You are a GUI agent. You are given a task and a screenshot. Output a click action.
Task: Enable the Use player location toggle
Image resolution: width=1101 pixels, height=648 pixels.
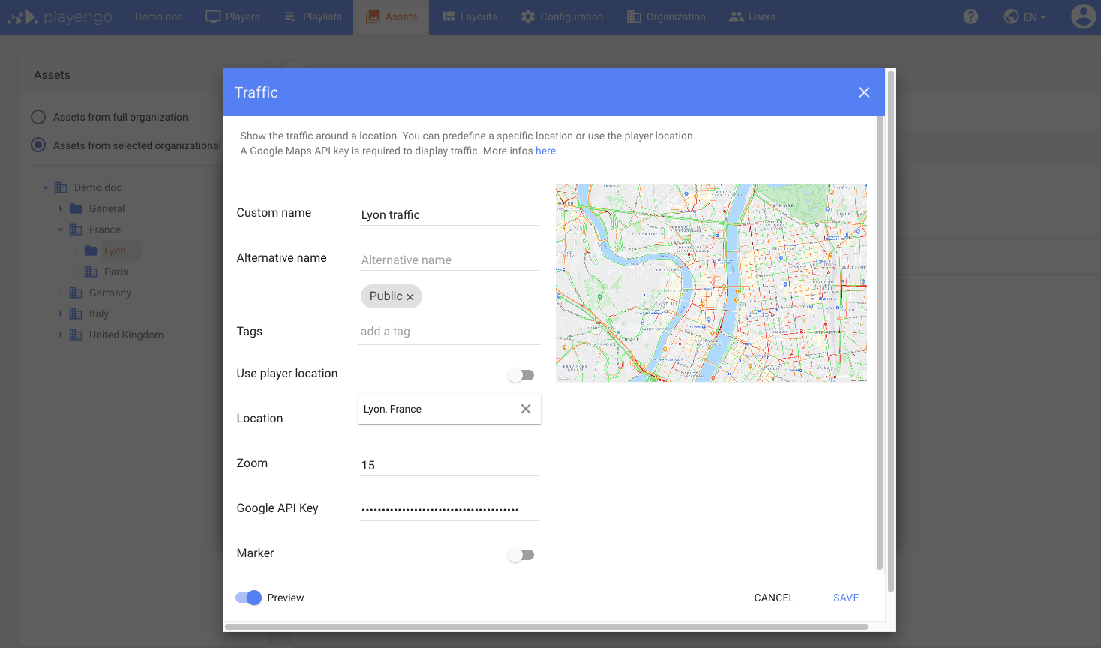point(521,374)
